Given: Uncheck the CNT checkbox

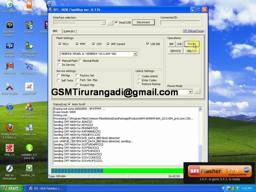Looking at the screenshot, I should point(94,44).
